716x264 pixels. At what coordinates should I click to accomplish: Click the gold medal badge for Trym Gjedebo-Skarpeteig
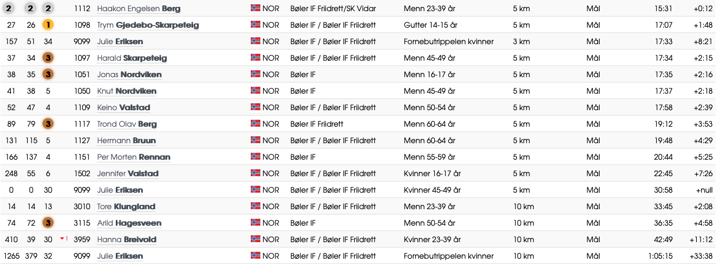(x=48, y=25)
